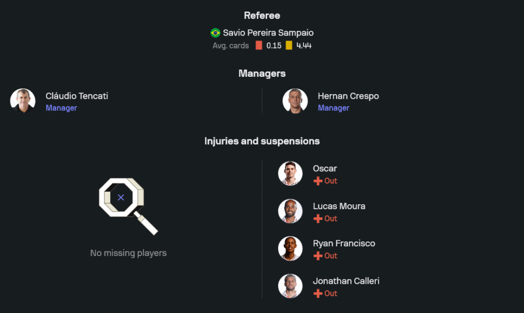Click the yellow card icon
Viewport: 524px width, 313px height.
[x=289, y=45]
